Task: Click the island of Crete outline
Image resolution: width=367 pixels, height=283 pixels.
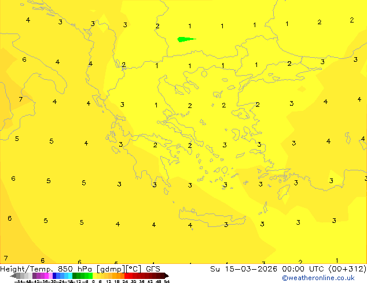Action: click(212, 217)
